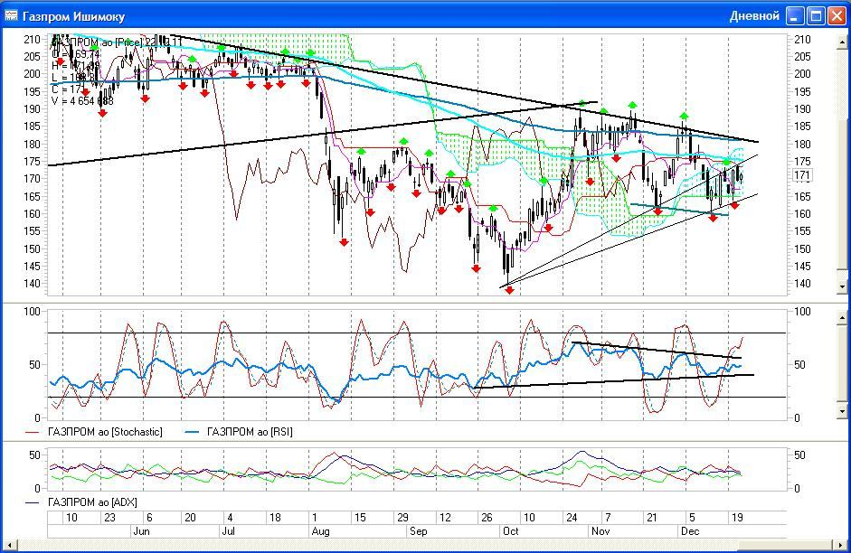This screenshot has width=851, height=553.
Task: Click the down arrow of the price panel scrollbar
Action: [x=842, y=286]
